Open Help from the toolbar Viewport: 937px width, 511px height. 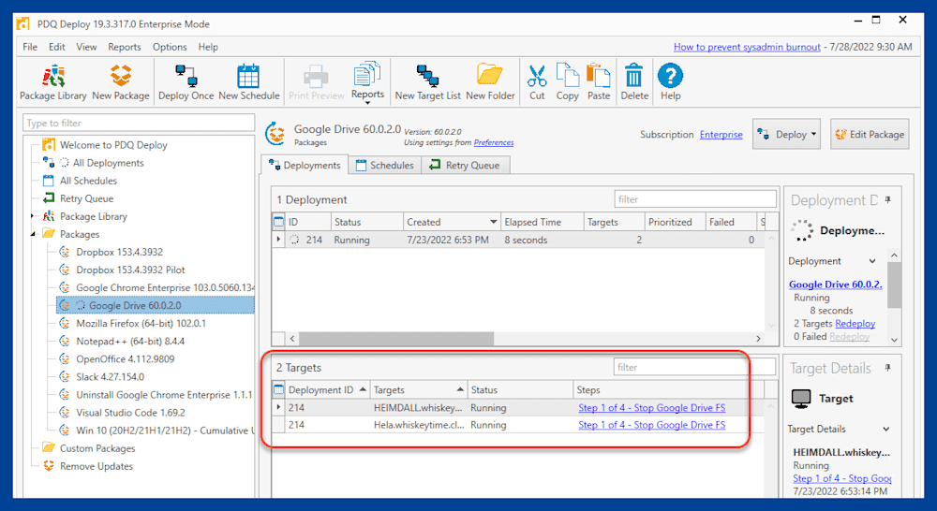pos(670,82)
